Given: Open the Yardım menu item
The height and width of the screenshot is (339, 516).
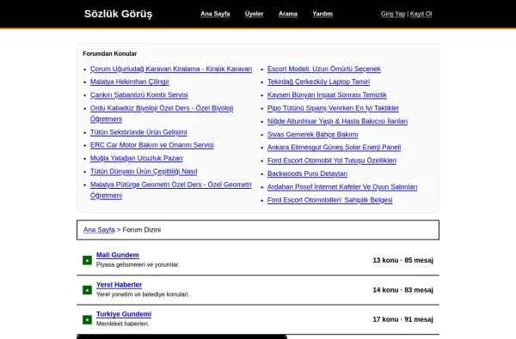Looking at the screenshot, I should 322,14.
